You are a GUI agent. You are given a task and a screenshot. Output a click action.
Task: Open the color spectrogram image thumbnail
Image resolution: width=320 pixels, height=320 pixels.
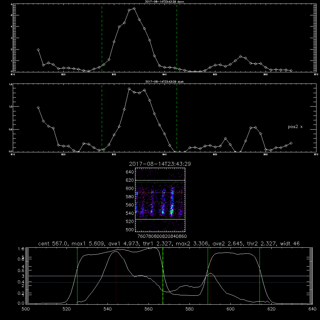click(x=160, y=200)
